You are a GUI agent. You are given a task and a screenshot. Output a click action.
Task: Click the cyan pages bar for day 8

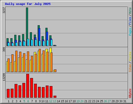click(36, 43)
